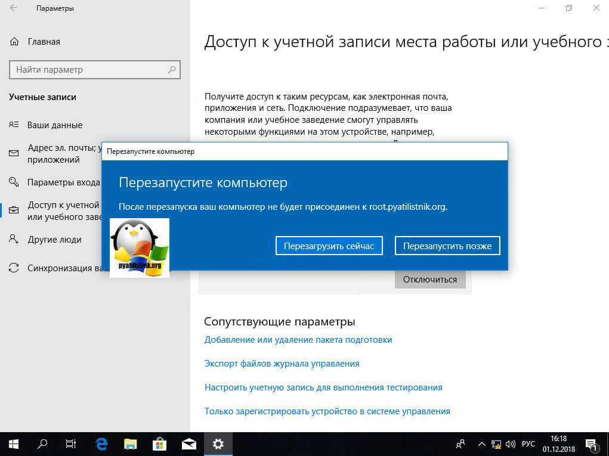Open the Windows Start menu
This screenshot has width=609, height=456.
14,444
